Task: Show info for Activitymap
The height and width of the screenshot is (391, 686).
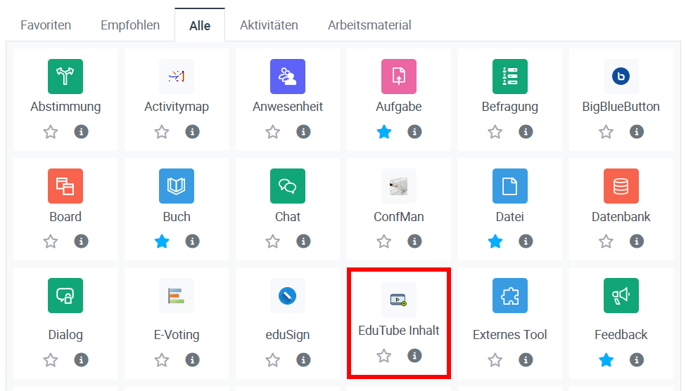Action: [x=192, y=131]
